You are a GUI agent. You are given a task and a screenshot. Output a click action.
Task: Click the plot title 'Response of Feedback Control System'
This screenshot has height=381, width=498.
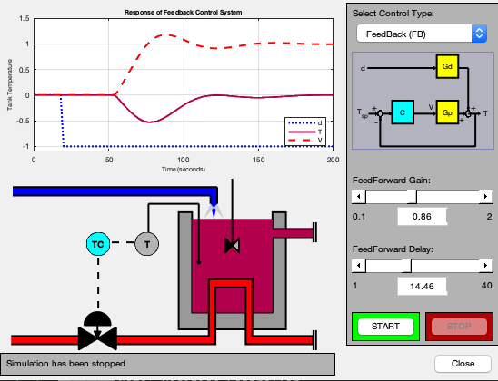(x=183, y=13)
